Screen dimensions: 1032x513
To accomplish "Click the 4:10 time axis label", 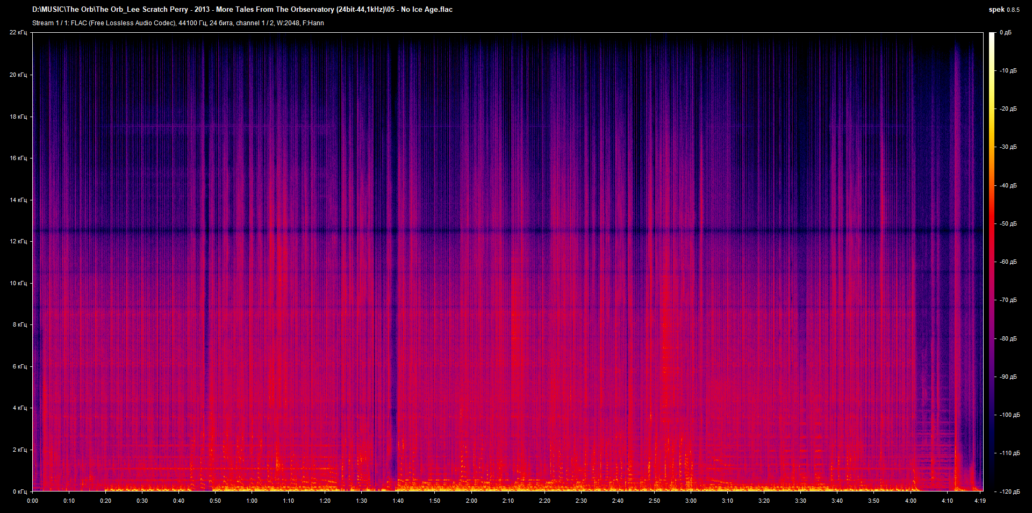I will coord(947,501).
